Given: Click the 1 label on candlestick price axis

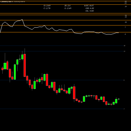Looking at the screenshot, I should pyautogui.click(x=124, y=109).
